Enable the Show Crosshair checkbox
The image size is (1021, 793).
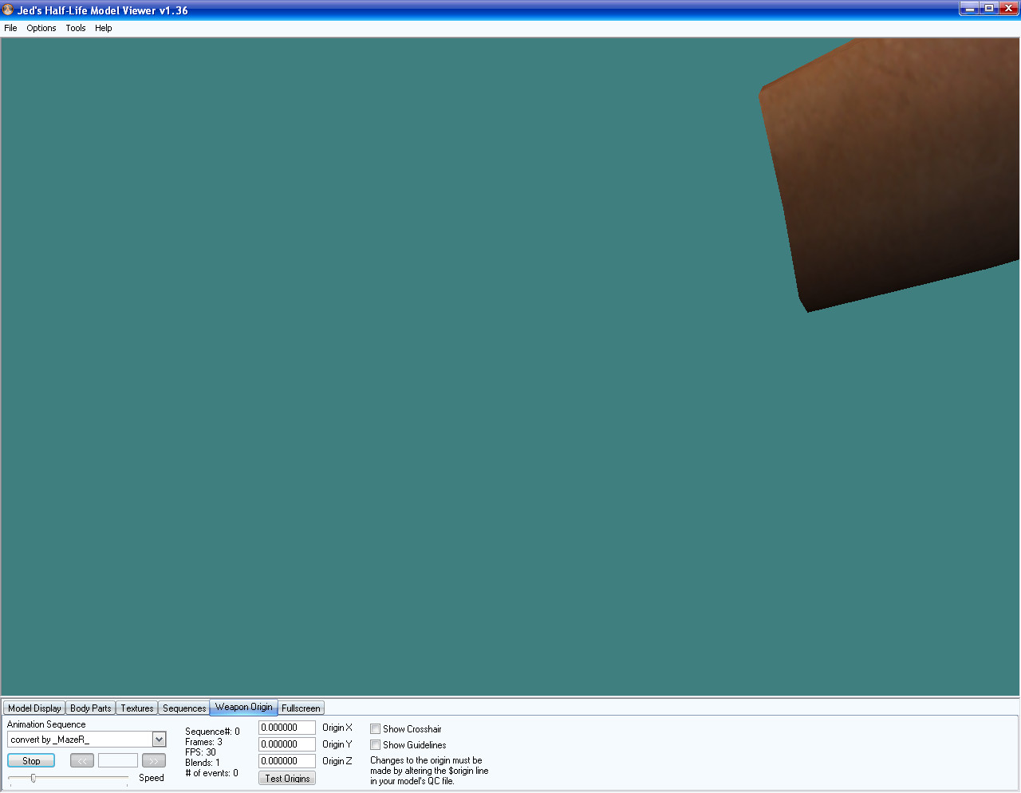click(x=375, y=729)
